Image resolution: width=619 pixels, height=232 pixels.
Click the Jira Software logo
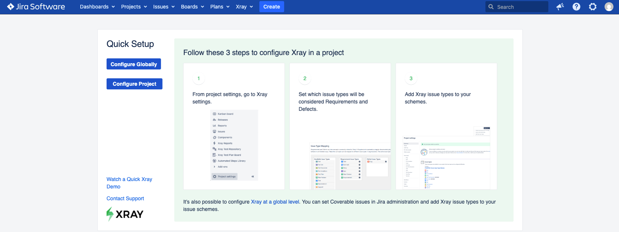pyautogui.click(x=36, y=7)
